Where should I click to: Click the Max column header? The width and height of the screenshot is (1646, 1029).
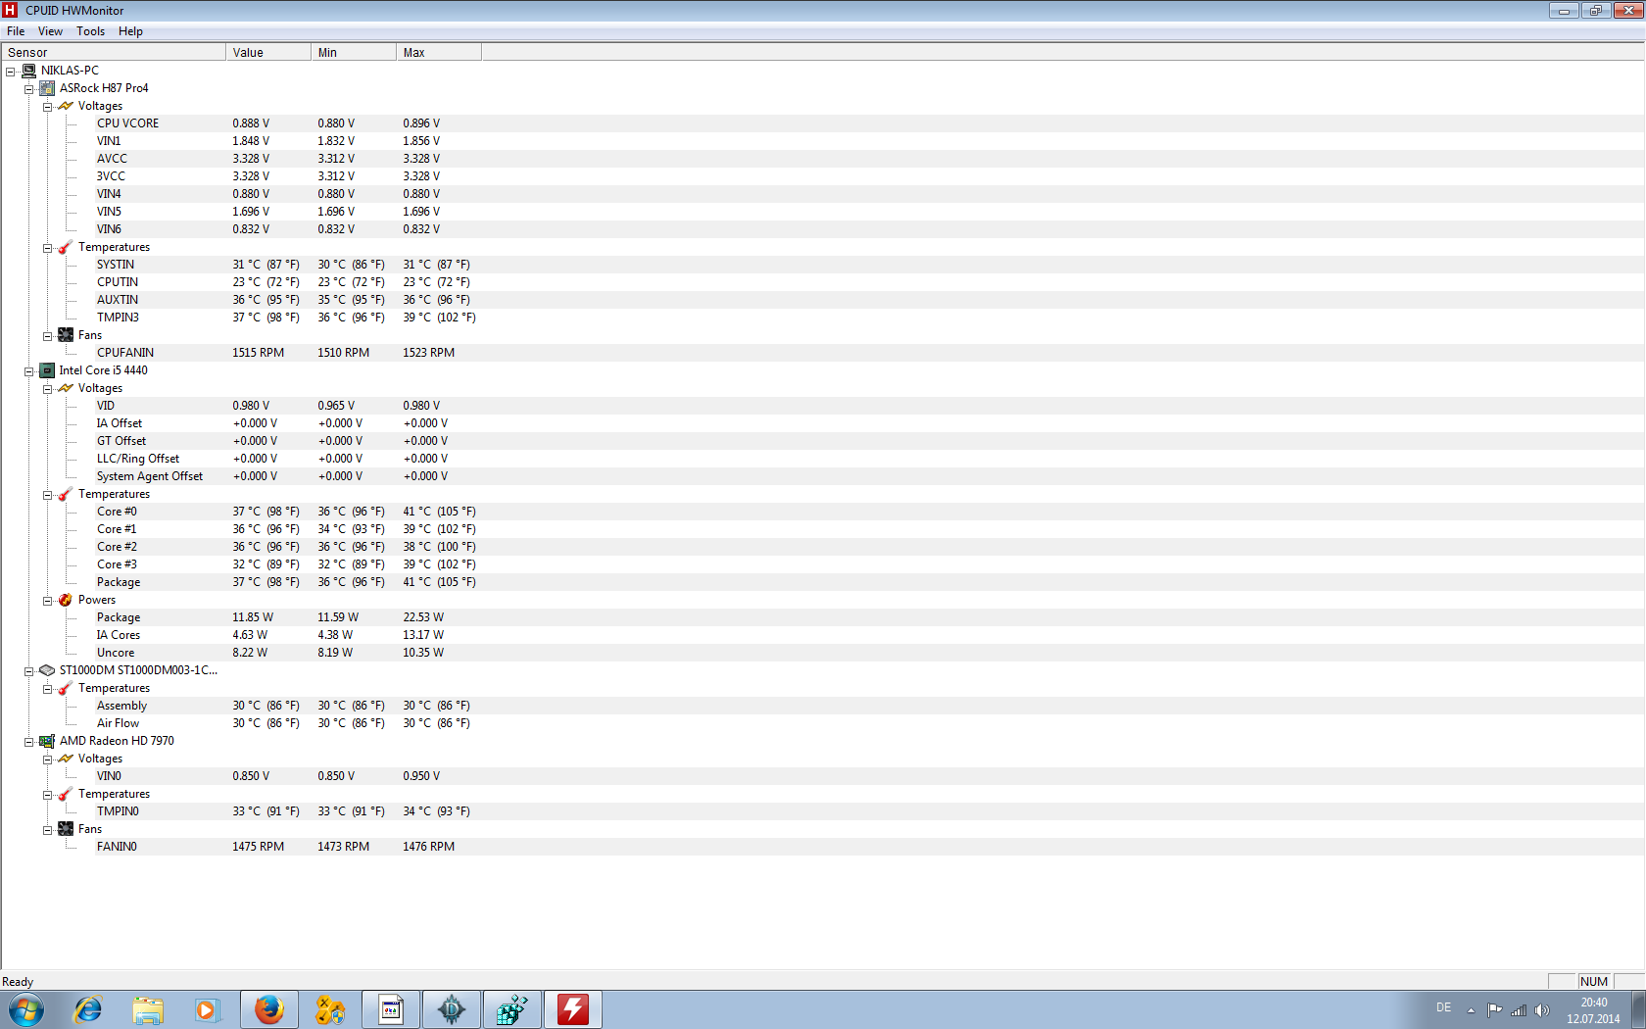(x=439, y=53)
